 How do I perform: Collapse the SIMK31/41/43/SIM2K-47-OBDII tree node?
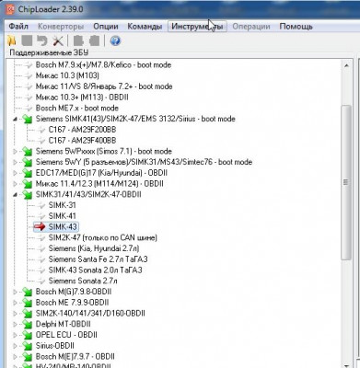coord(16,194)
